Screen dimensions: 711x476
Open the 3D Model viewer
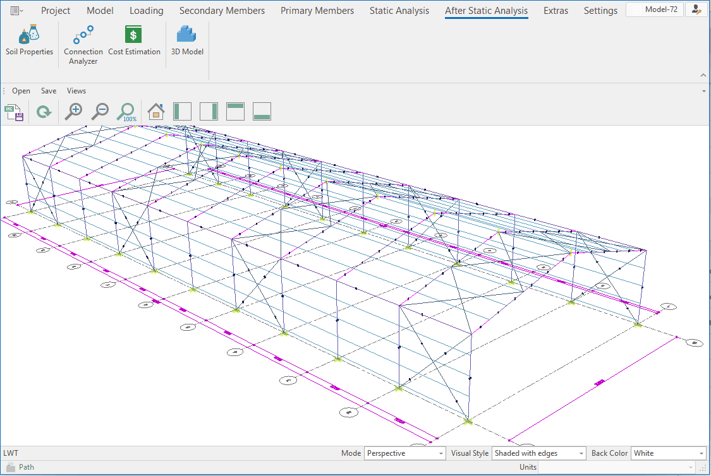tap(187, 42)
